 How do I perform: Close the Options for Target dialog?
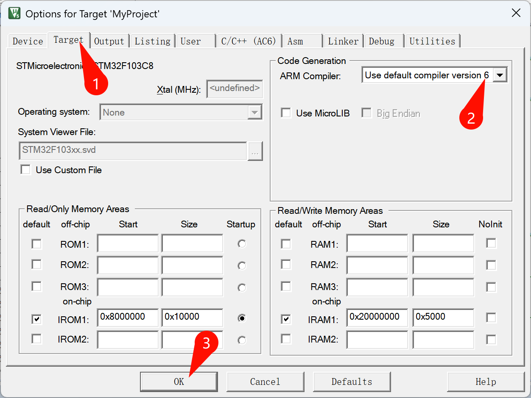pyautogui.click(x=516, y=13)
